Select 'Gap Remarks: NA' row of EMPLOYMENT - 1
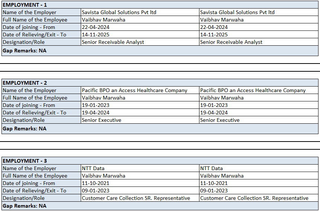 (x=160, y=51)
